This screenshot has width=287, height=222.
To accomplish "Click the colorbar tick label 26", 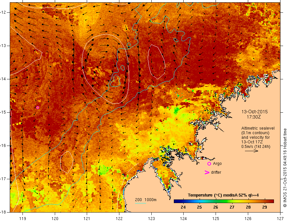I will pos(216,207).
